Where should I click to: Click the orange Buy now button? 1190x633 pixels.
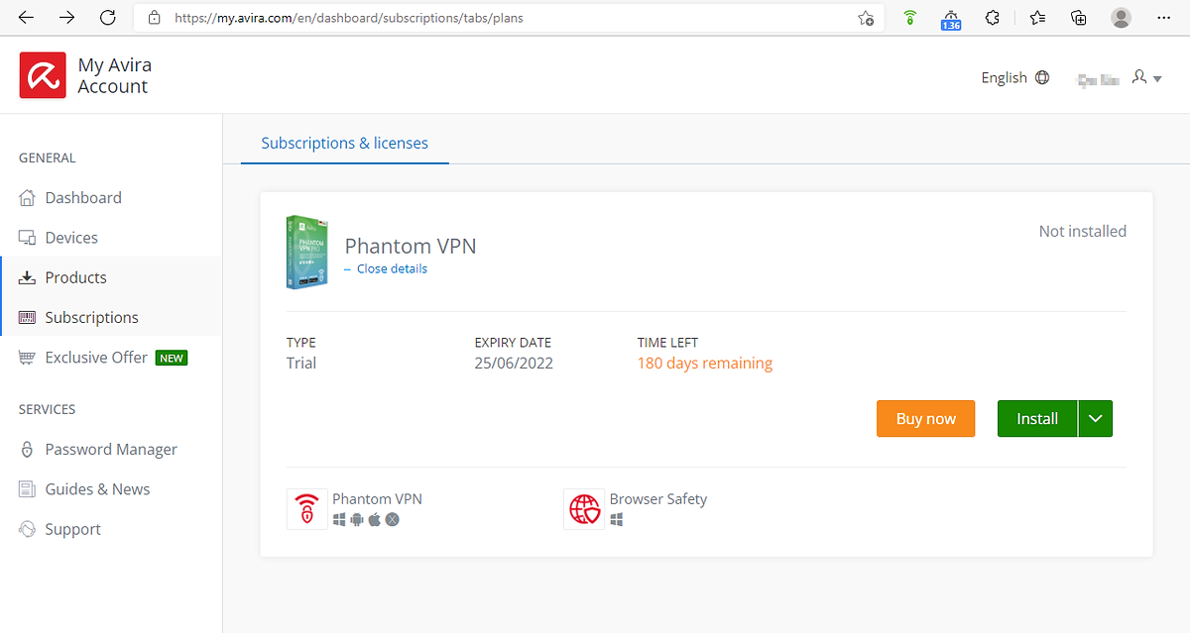[925, 418]
